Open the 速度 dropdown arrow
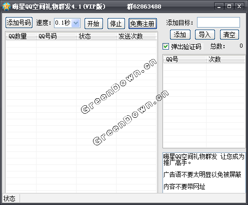The image size is (248, 205). (x=75, y=23)
